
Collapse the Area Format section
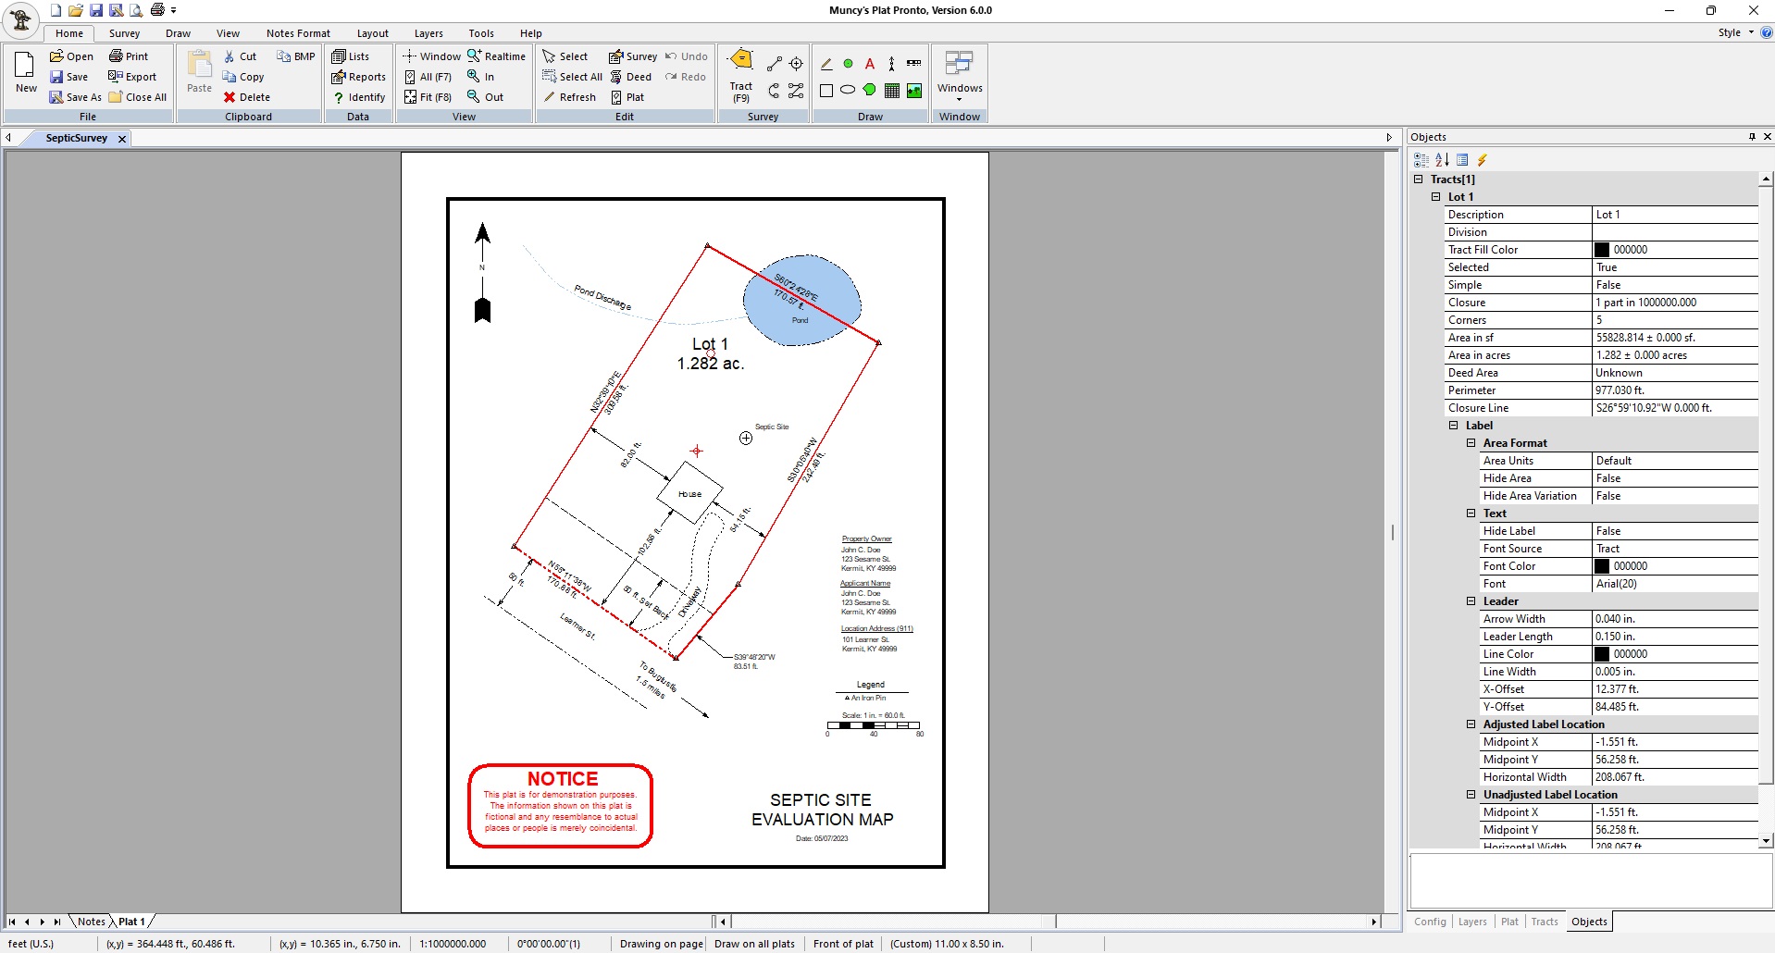click(x=1471, y=443)
